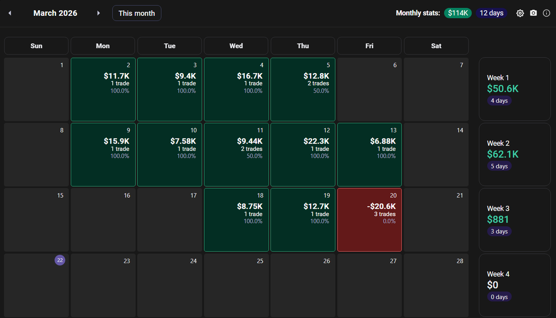Open March 2 cell with $11.7K
This screenshot has width=556, height=318.
tap(103, 89)
